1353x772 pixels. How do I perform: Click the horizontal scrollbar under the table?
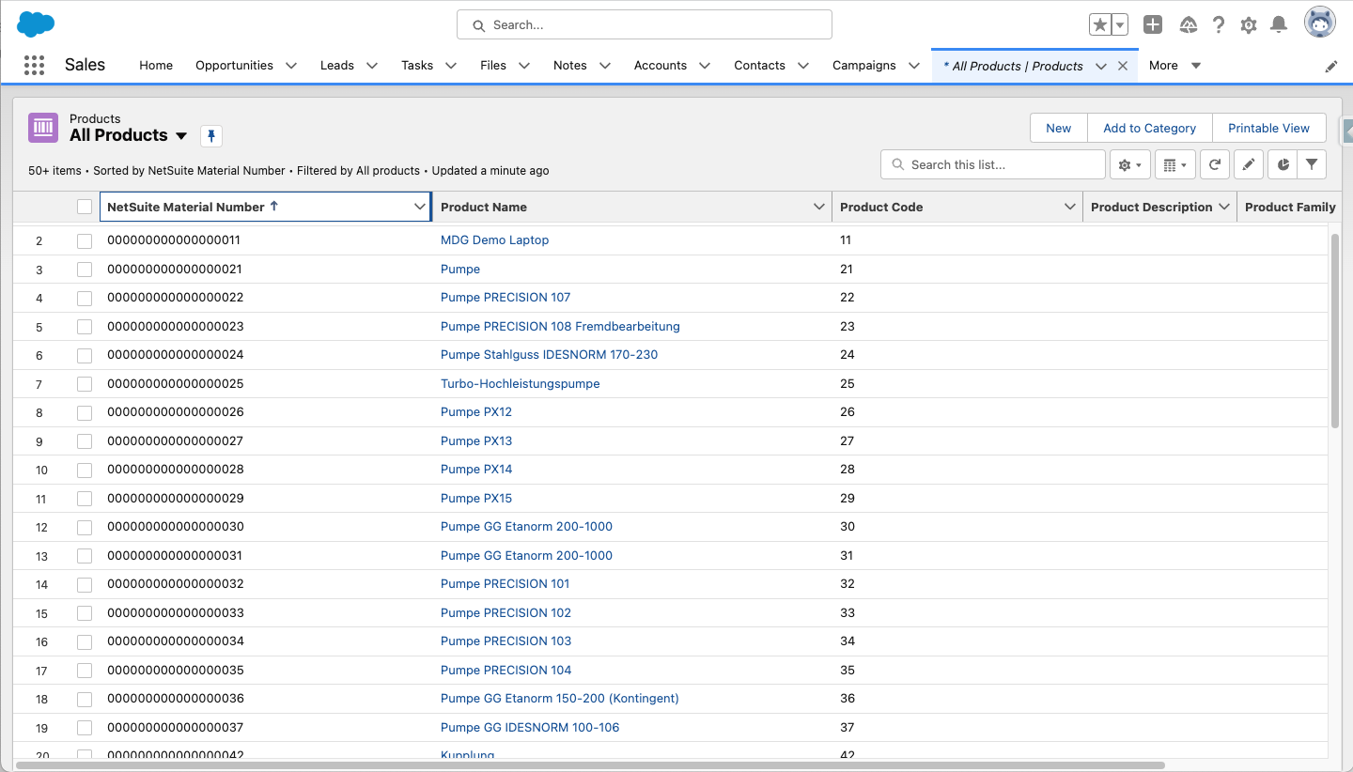tap(590, 765)
